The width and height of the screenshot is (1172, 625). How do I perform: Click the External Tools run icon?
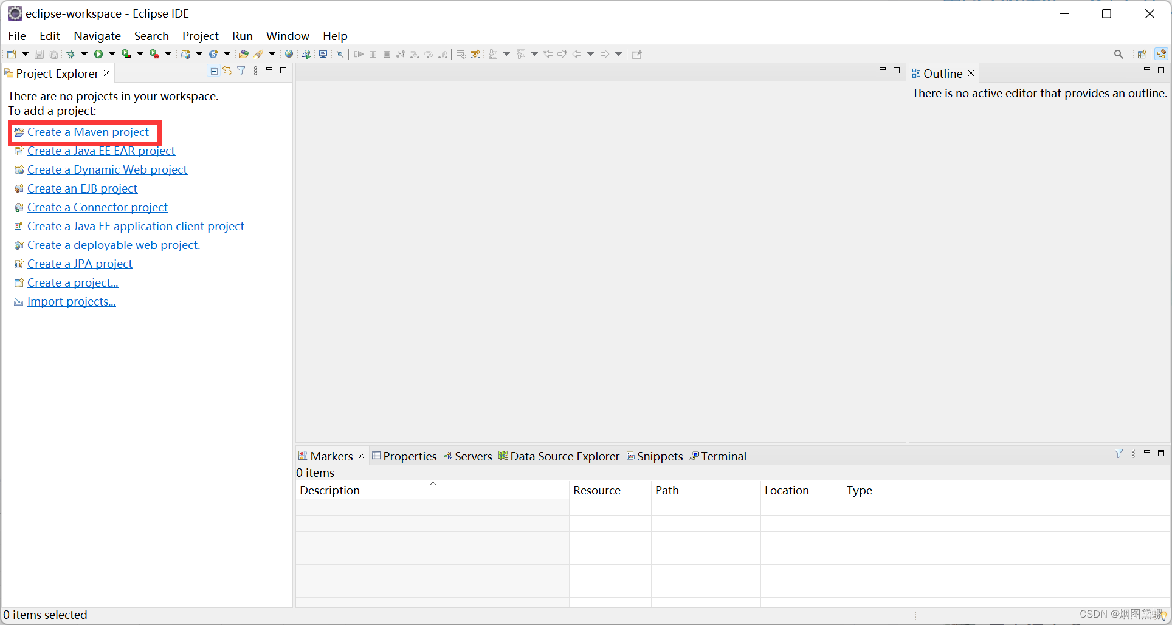pyautogui.click(x=154, y=54)
